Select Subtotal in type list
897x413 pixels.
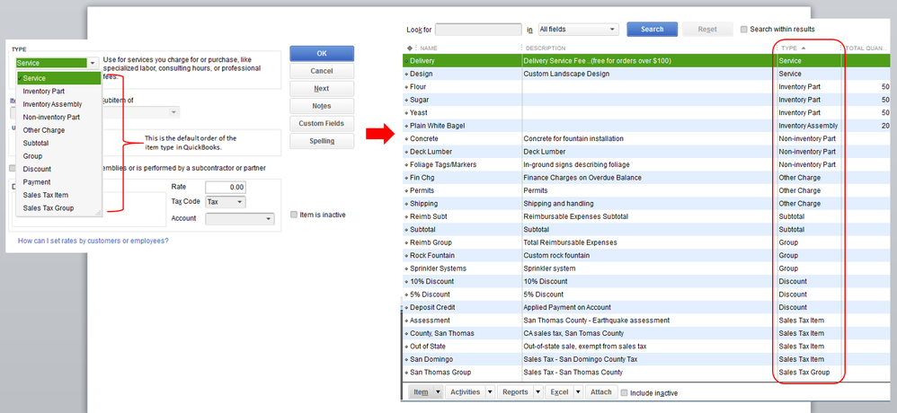(59, 144)
